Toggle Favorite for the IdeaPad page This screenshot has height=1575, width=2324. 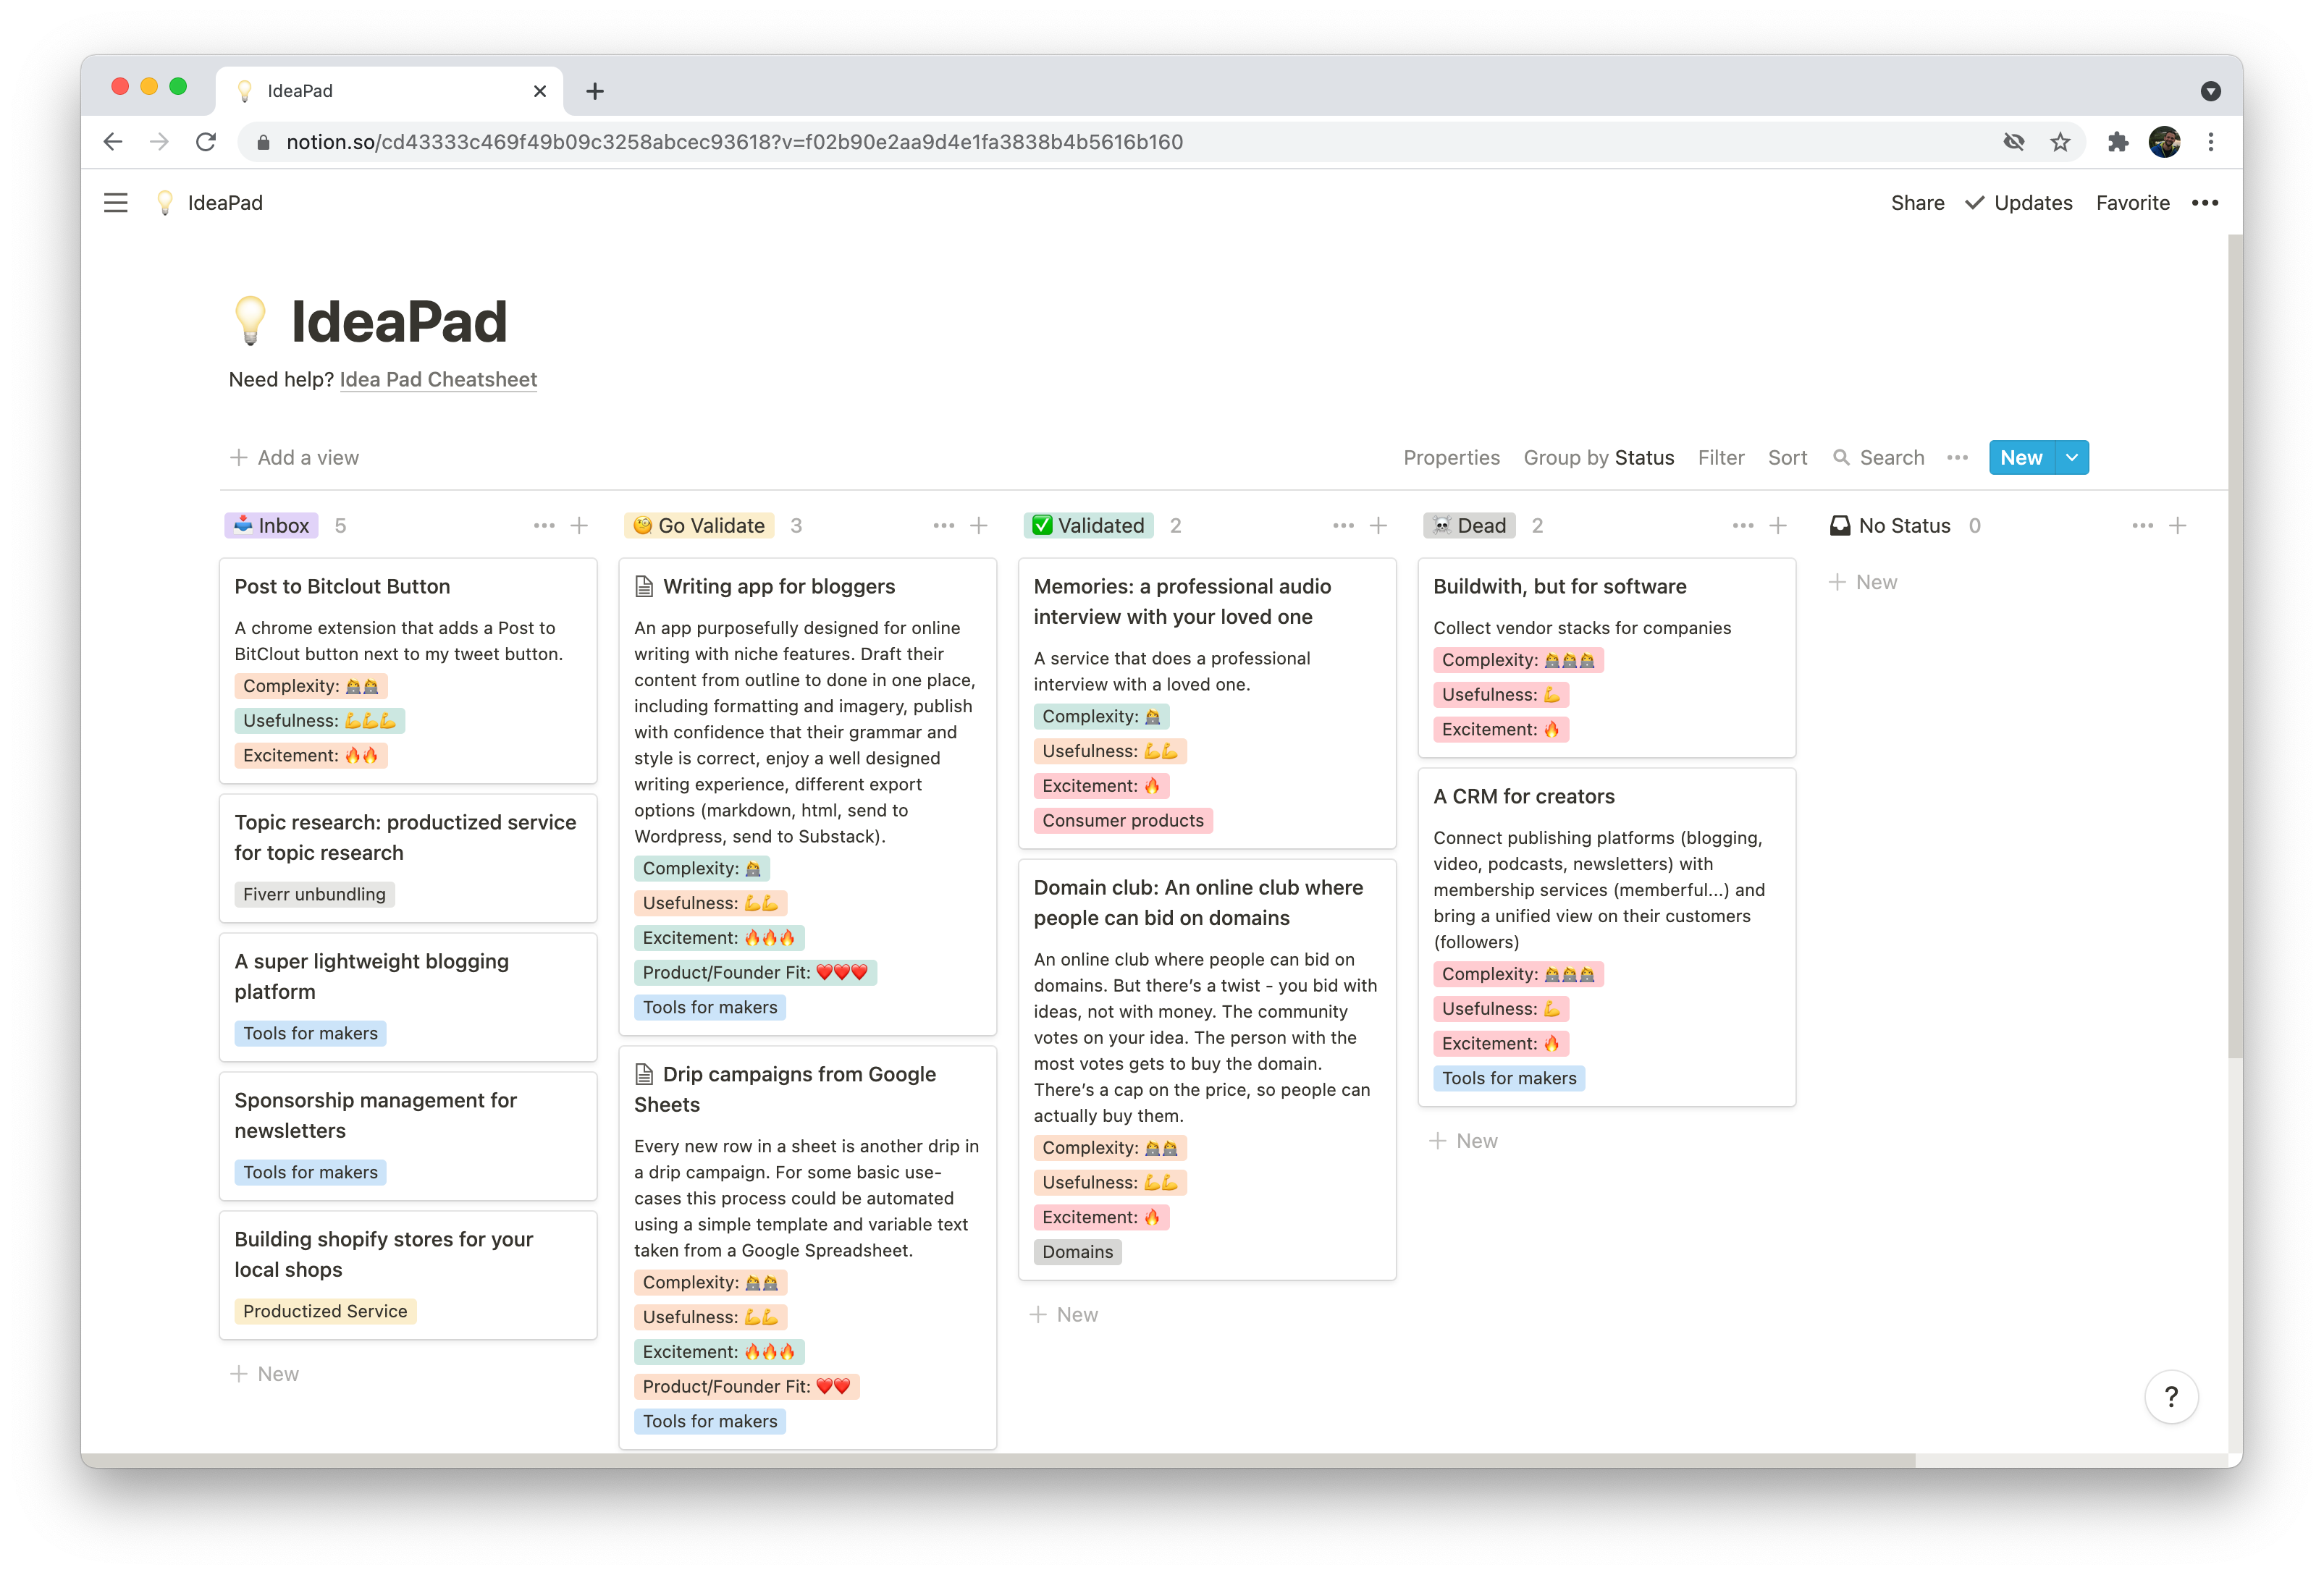coord(2133,202)
